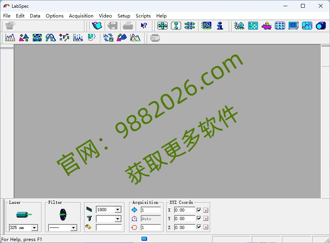
Task: Open the Scripts menu
Action: tap(143, 16)
